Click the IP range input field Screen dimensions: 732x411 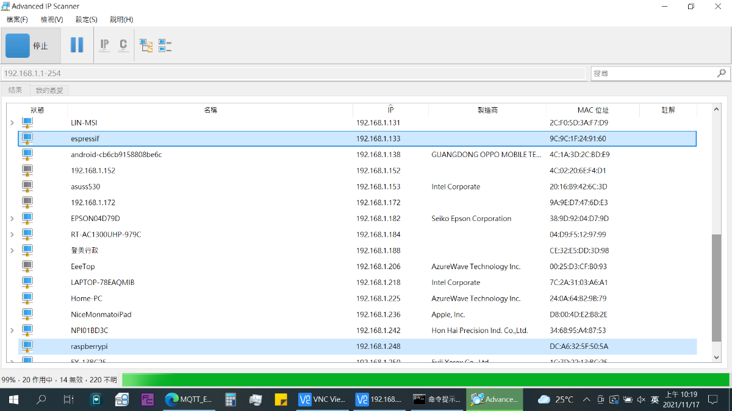[293, 73]
